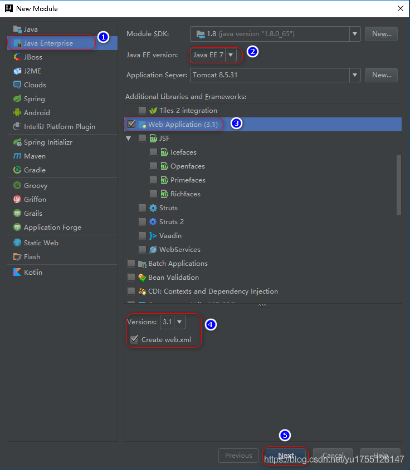Enable the Struts 2 checkbox
Image resolution: width=410 pixels, height=470 pixels.
(143, 222)
